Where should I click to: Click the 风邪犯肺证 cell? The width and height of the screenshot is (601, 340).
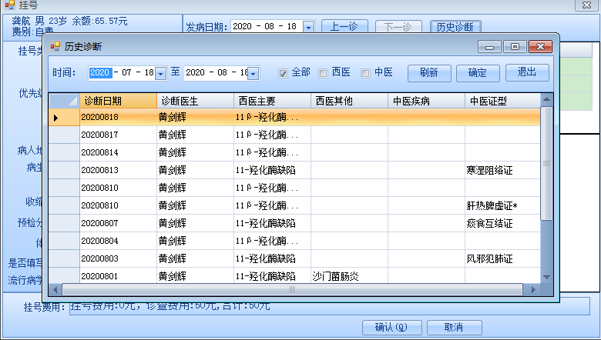502,258
